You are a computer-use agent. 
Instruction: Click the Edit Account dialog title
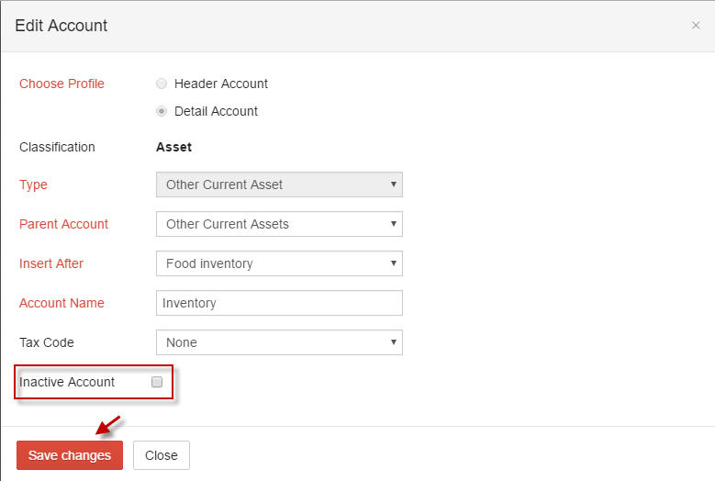pyautogui.click(x=61, y=26)
